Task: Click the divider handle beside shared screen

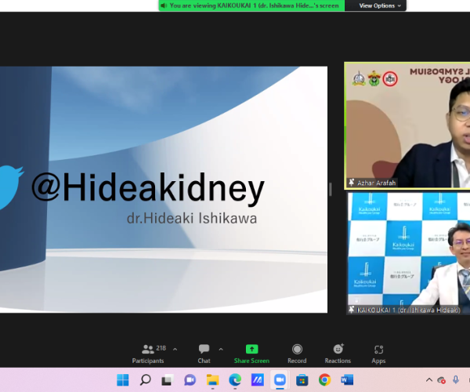Action: [x=331, y=189]
